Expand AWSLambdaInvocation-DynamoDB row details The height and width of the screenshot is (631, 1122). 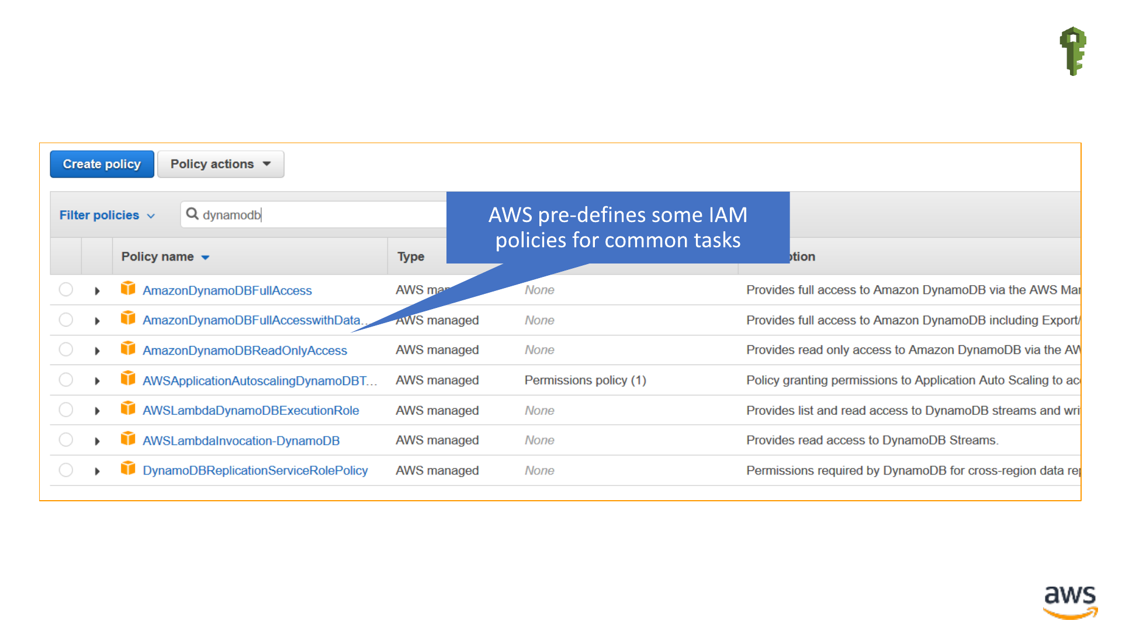tap(97, 441)
